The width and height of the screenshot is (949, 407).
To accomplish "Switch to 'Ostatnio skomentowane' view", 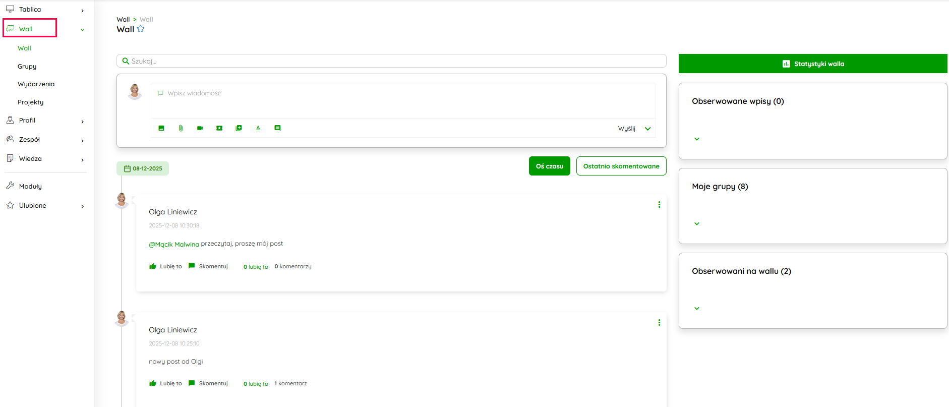I will 621,166.
